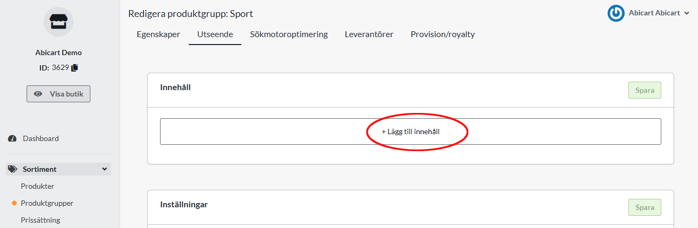
Task: Switch to the Egenskaper tab
Action: coord(158,34)
